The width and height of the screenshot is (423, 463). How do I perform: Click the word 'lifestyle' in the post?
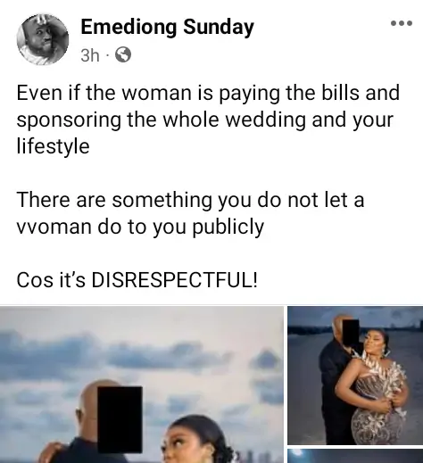pos(53,146)
